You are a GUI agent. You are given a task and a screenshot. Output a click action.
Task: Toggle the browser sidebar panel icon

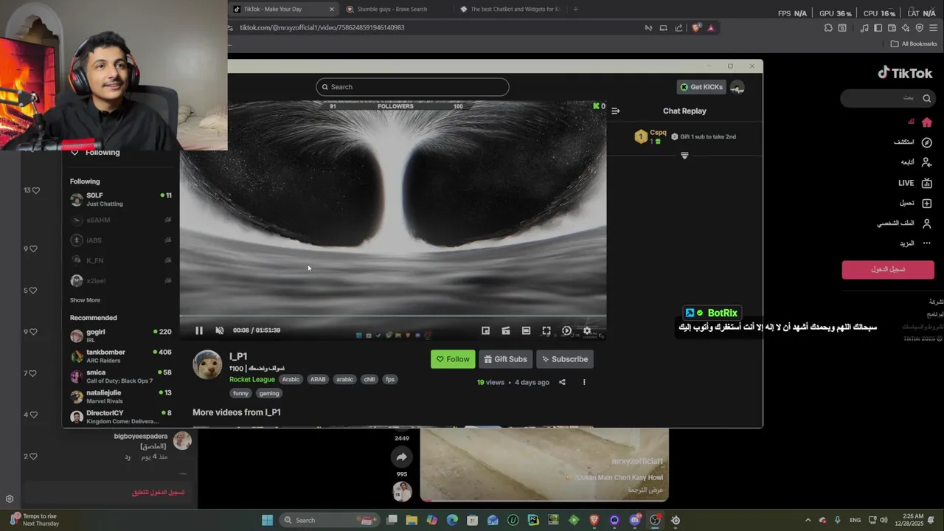(x=878, y=28)
